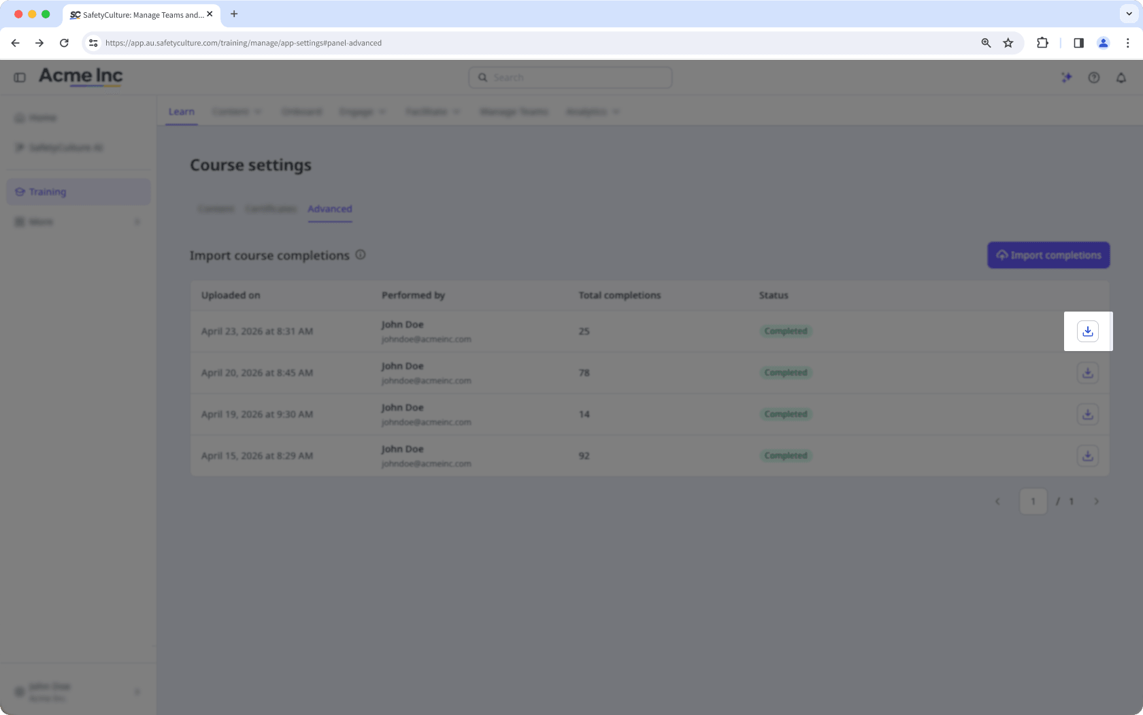Viewport: 1143px width, 715px height.
Task: Switch to the Advanced tab
Action: tap(330, 209)
